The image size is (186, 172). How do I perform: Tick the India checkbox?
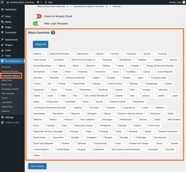pos(59,96)
